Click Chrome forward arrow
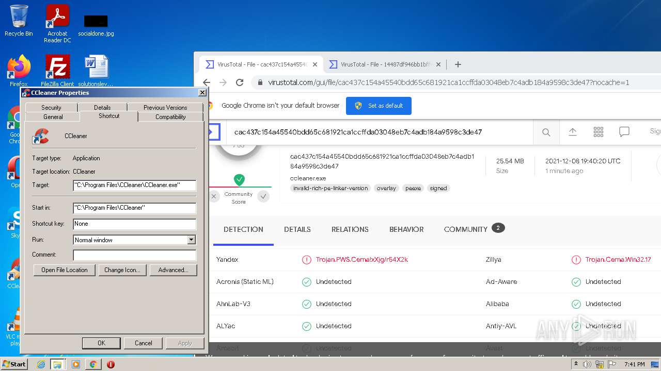The image size is (661, 371). (x=223, y=82)
